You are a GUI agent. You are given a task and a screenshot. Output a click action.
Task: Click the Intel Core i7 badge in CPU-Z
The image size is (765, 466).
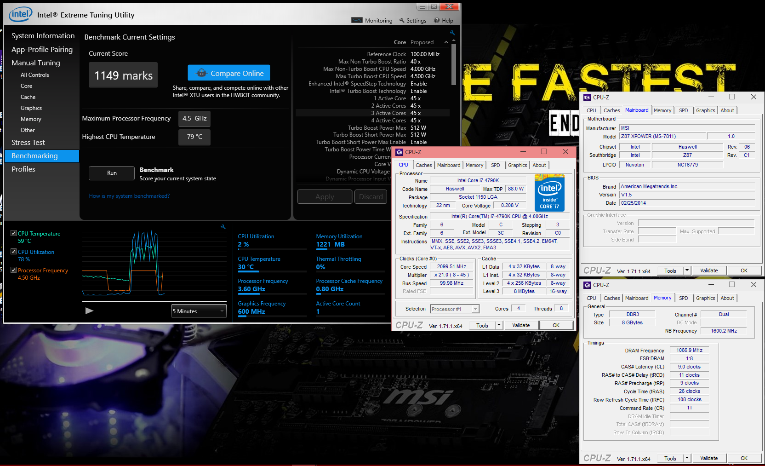click(549, 193)
